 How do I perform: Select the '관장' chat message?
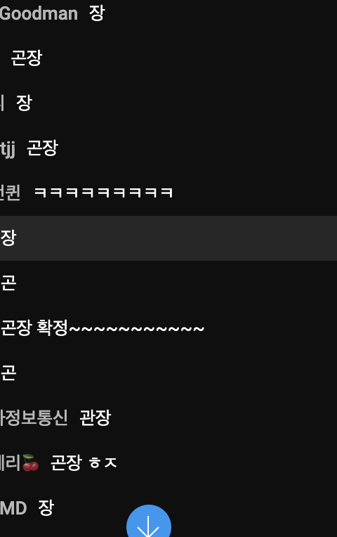click(95, 418)
